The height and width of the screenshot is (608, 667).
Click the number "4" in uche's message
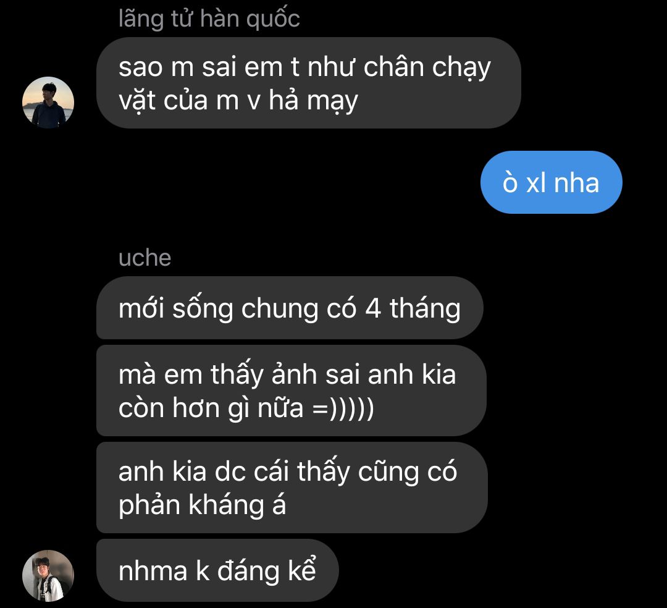pos(373,308)
